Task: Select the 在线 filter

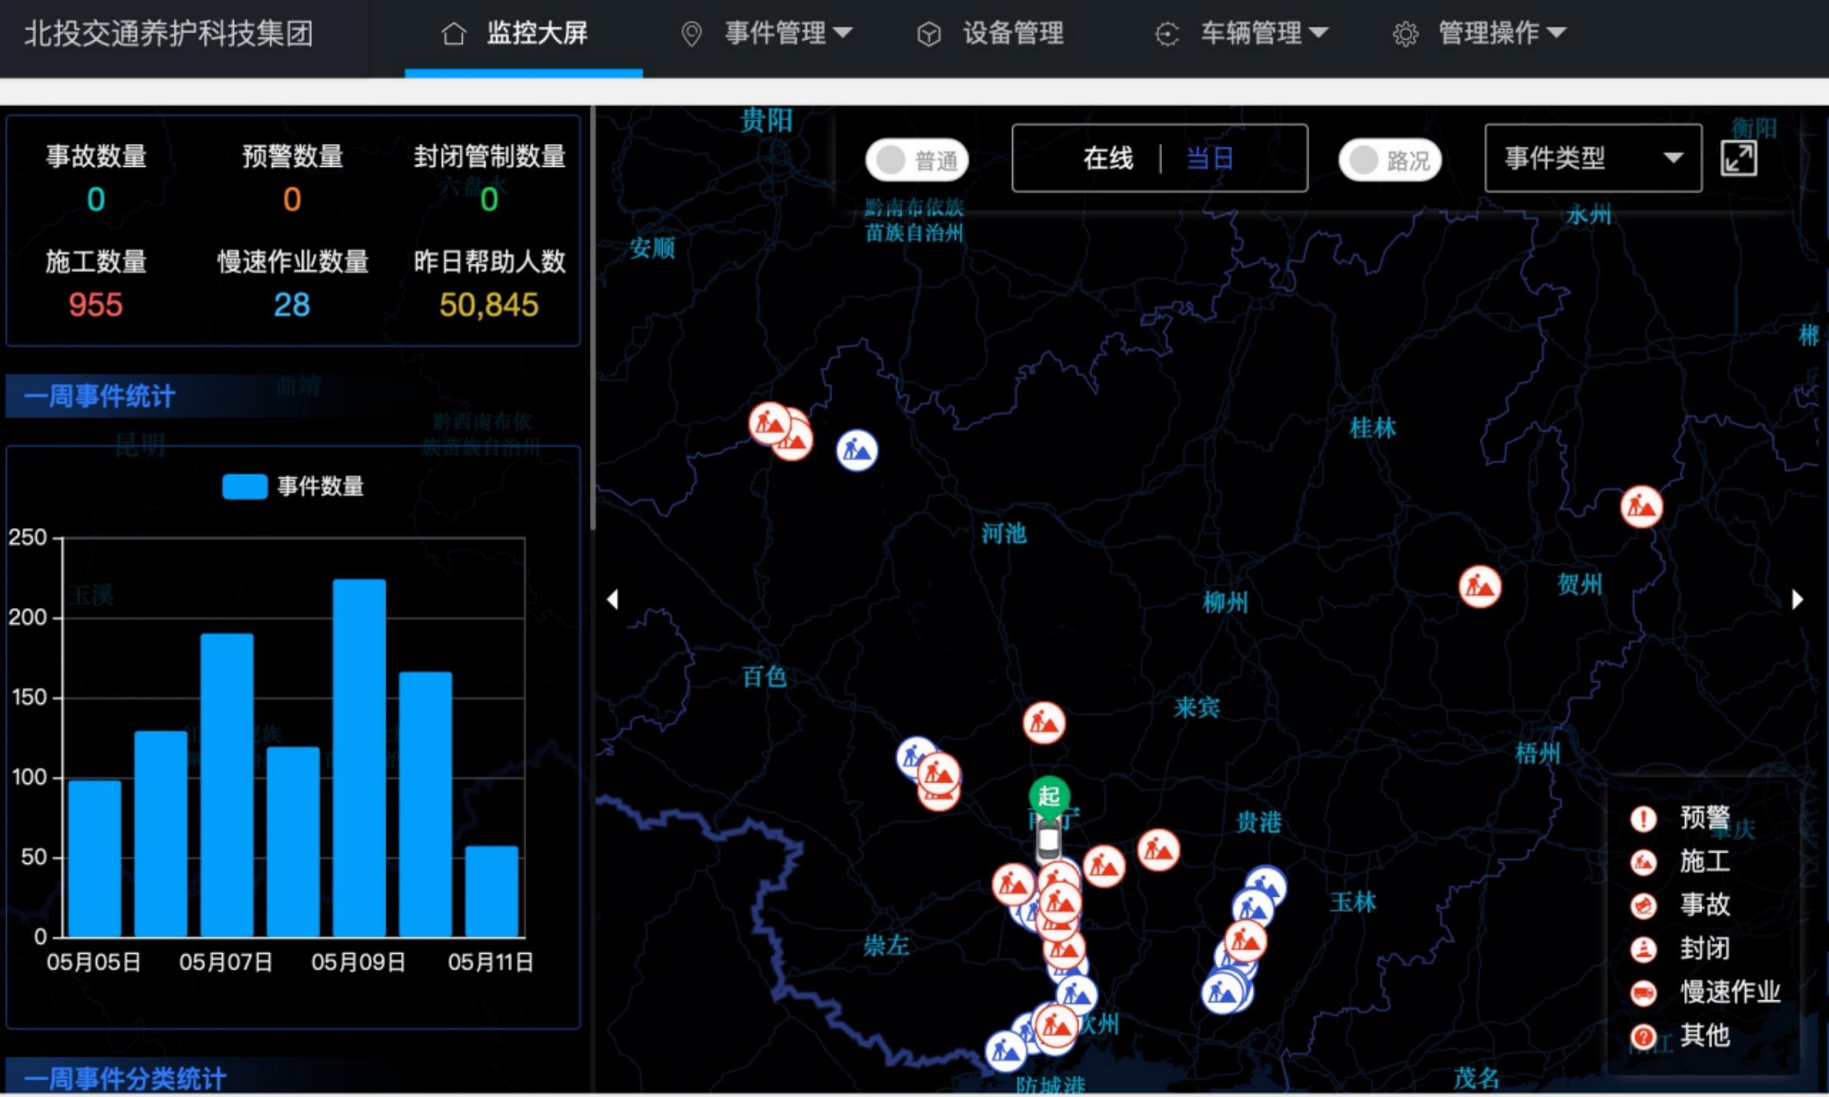Action: pos(1108,158)
